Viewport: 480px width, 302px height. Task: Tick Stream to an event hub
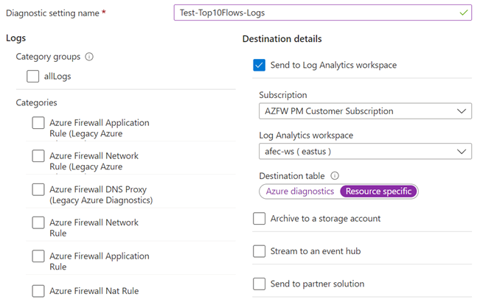(x=259, y=251)
